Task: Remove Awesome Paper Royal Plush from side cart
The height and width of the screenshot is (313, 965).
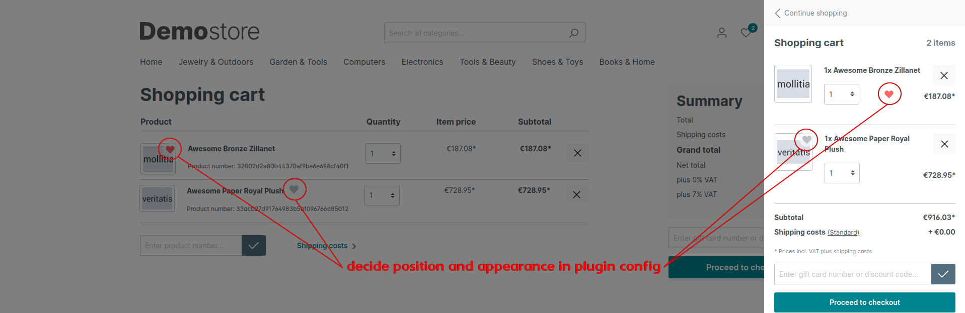Action: click(944, 144)
